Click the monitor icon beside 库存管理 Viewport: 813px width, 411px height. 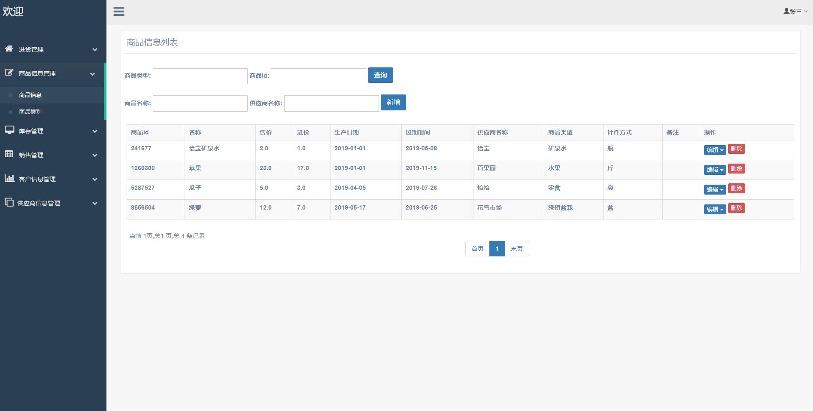(x=9, y=130)
